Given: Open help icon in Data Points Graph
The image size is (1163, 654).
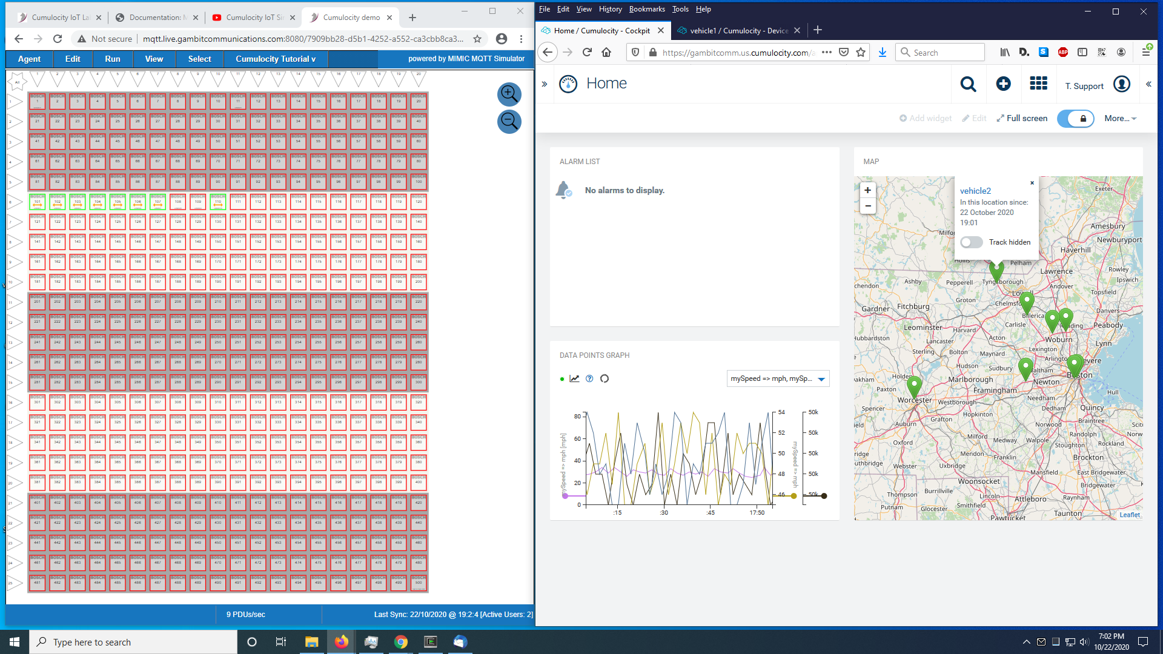Looking at the screenshot, I should [x=589, y=378].
